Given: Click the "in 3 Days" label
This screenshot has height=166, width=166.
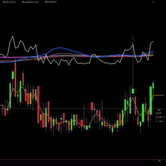Looking at the screenshot, I should 159,121.
